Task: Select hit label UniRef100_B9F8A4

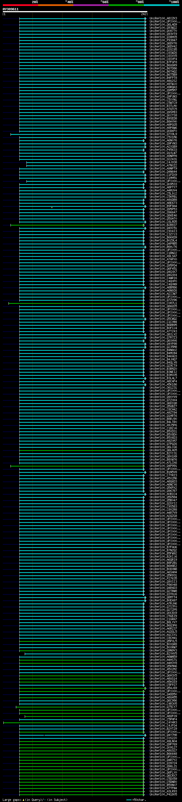Action: coord(163,206)
